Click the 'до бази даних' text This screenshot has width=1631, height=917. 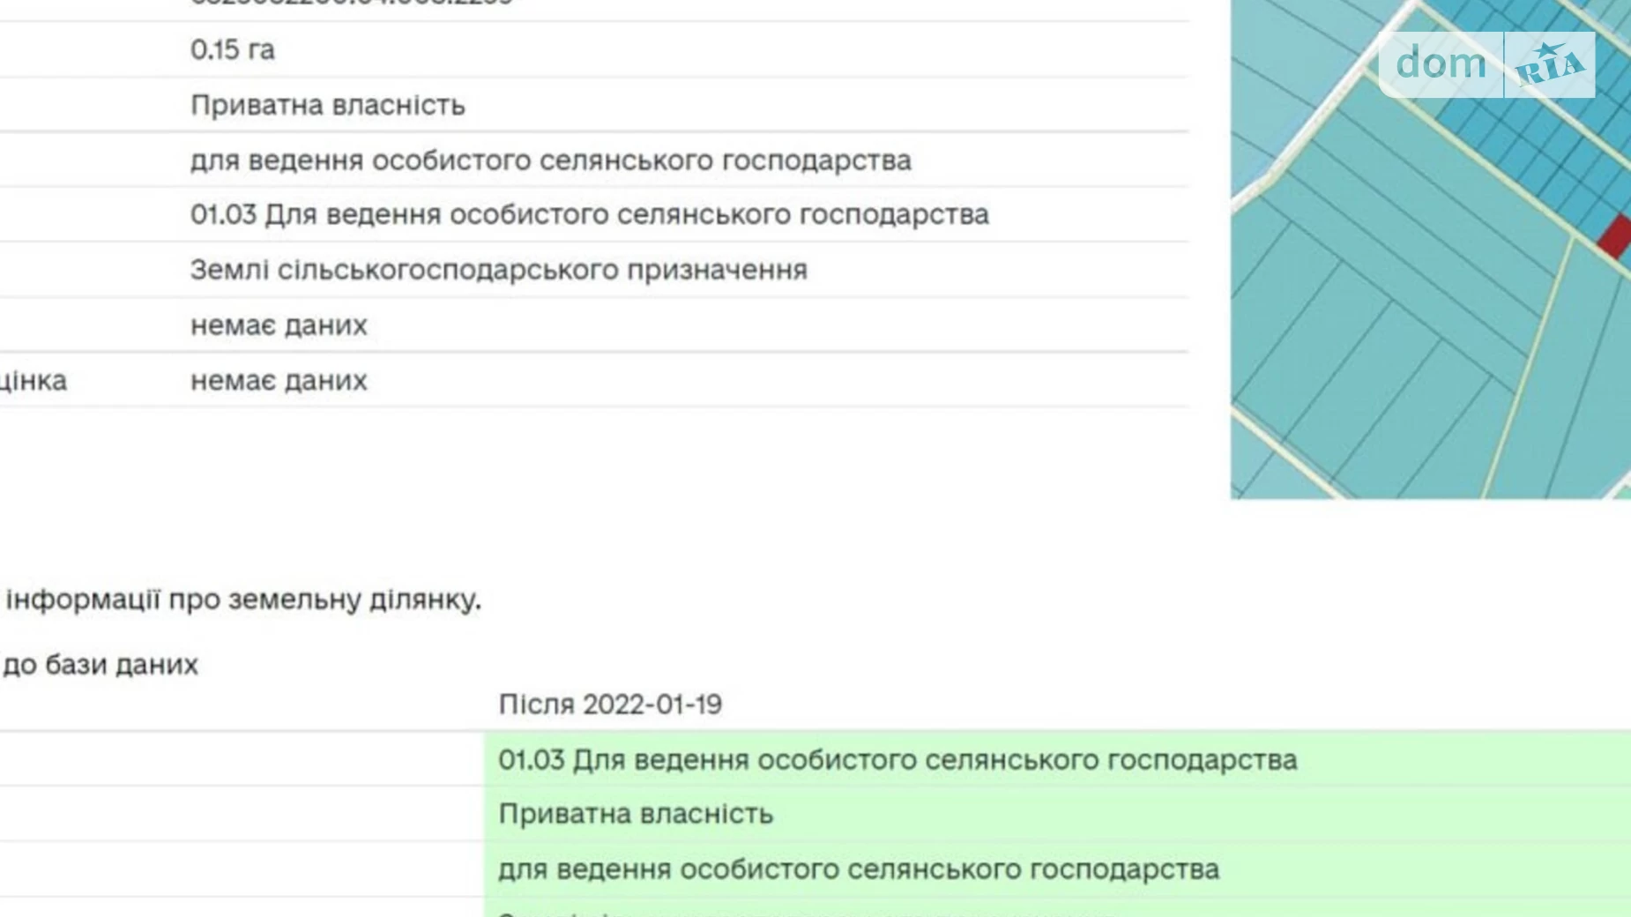click(x=100, y=665)
